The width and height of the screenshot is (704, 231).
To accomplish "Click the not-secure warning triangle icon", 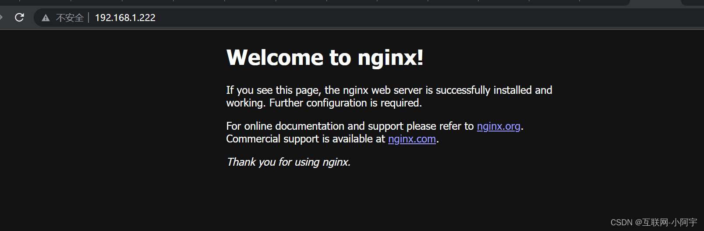I will pyautogui.click(x=46, y=18).
